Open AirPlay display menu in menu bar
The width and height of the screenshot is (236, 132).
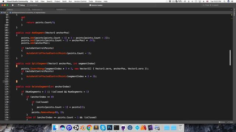coord(200,1)
